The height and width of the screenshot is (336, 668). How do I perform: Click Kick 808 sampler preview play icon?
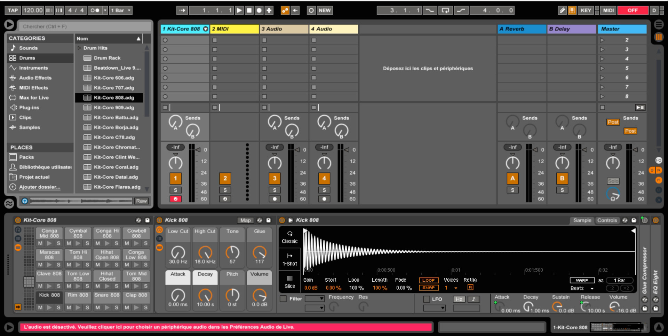pos(291,220)
